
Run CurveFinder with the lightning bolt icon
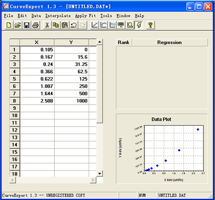coord(139,25)
